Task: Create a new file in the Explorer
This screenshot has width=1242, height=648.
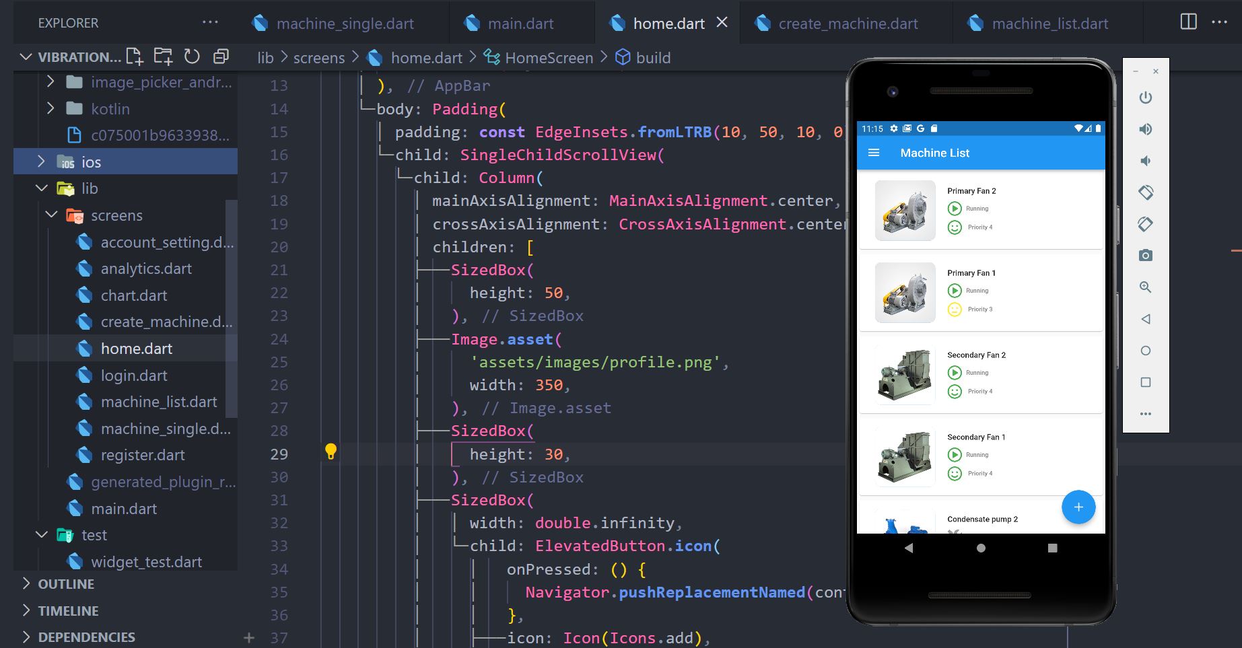Action: pos(134,57)
